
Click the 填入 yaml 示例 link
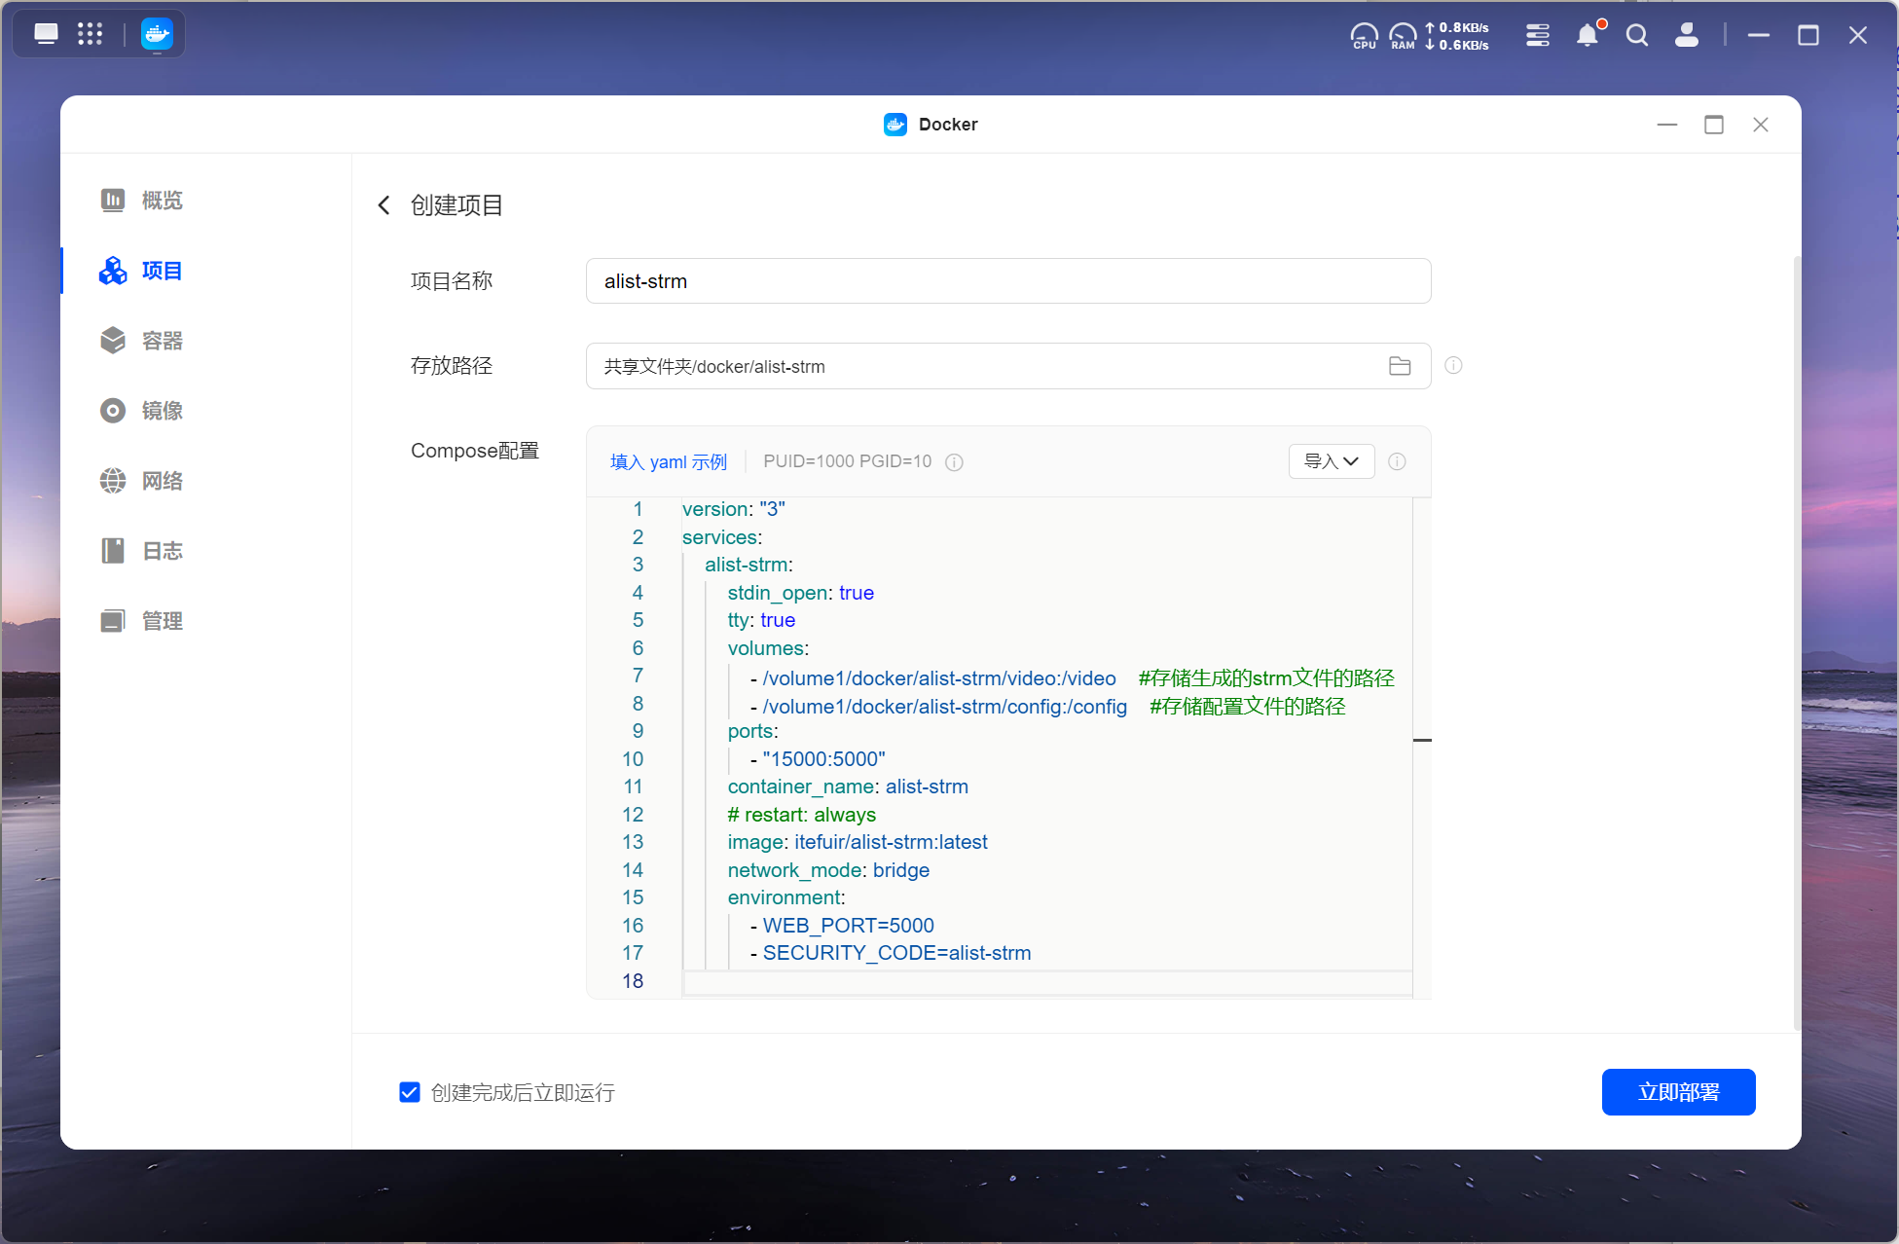tap(668, 462)
